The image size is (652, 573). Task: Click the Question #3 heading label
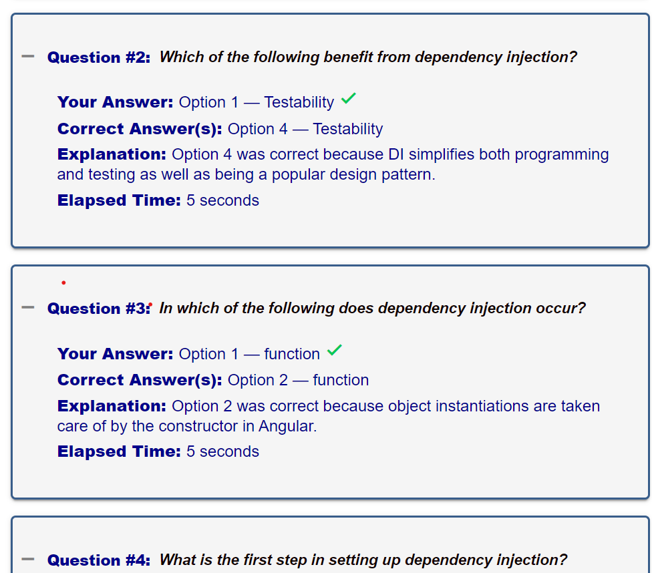[99, 309]
